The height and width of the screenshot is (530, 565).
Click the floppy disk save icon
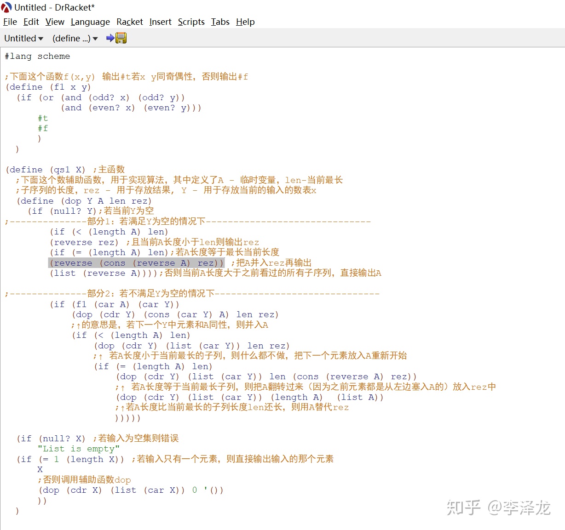pos(120,38)
